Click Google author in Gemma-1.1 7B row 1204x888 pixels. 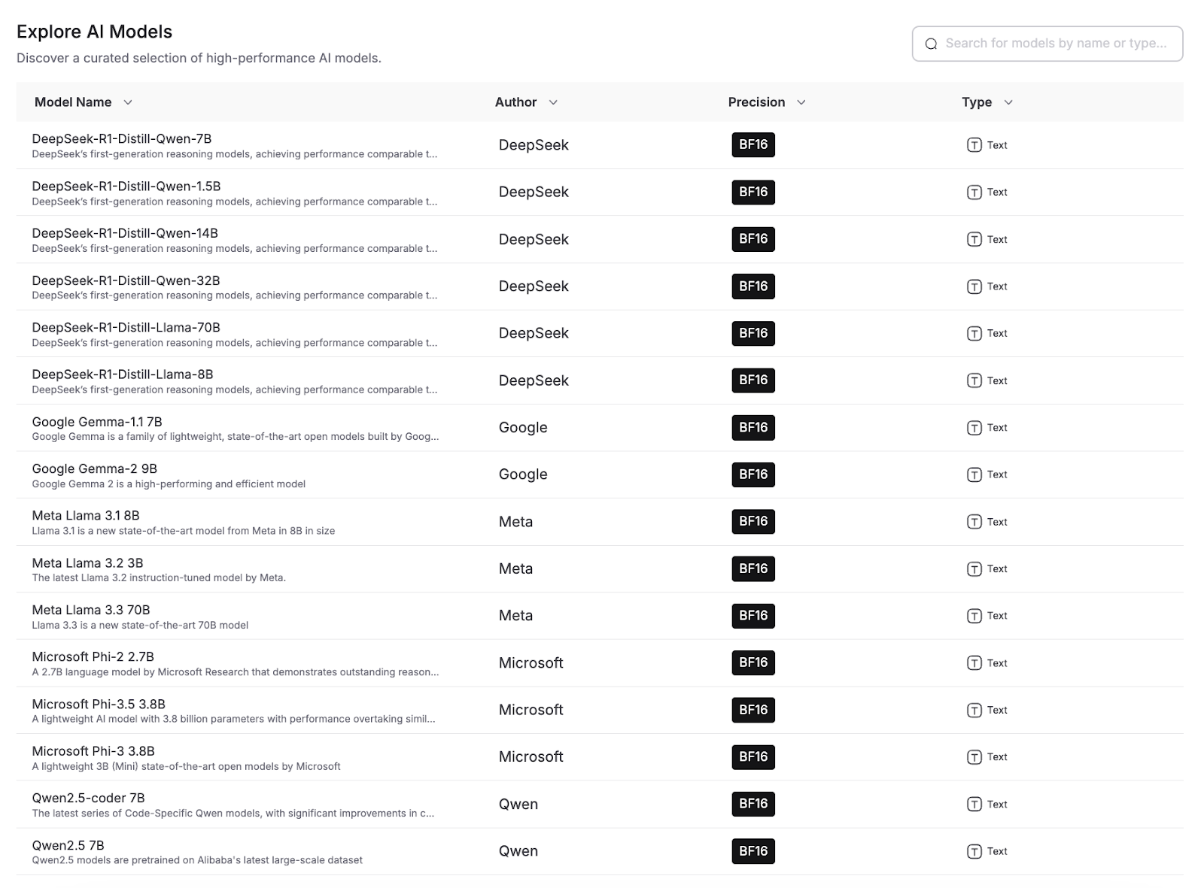click(x=523, y=428)
